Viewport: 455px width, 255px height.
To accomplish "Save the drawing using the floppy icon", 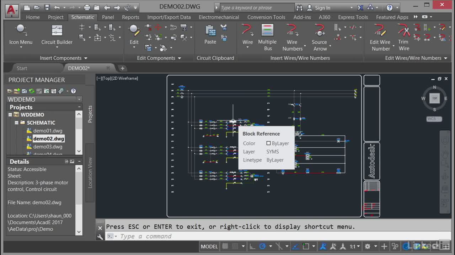I will [x=47, y=7].
